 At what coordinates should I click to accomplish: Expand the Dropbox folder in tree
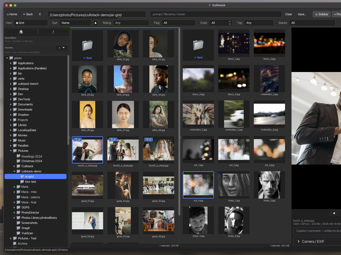[11, 115]
